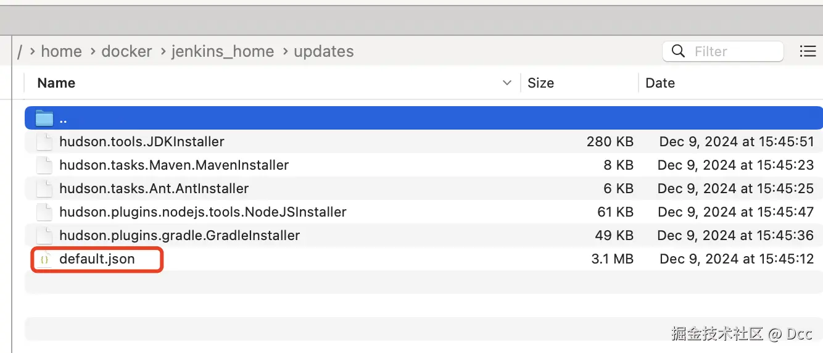Go to docker folder in breadcrumb
This screenshot has width=823, height=353.
(x=126, y=51)
